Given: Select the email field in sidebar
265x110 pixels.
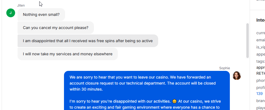Looking at the screenshot, I should click(x=261, y=40).
